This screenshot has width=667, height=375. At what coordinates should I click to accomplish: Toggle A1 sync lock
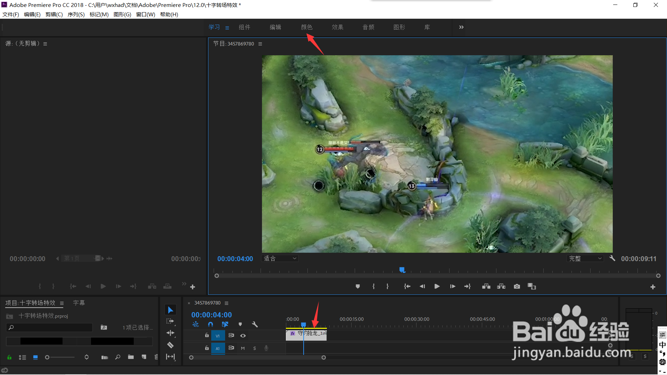pos(231,348)
